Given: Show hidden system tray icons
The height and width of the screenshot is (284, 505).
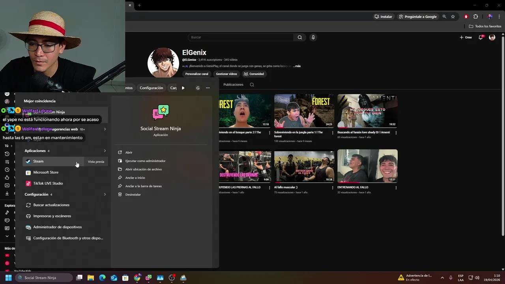Looking at the screenshot, I should click(x=442, y=278).
